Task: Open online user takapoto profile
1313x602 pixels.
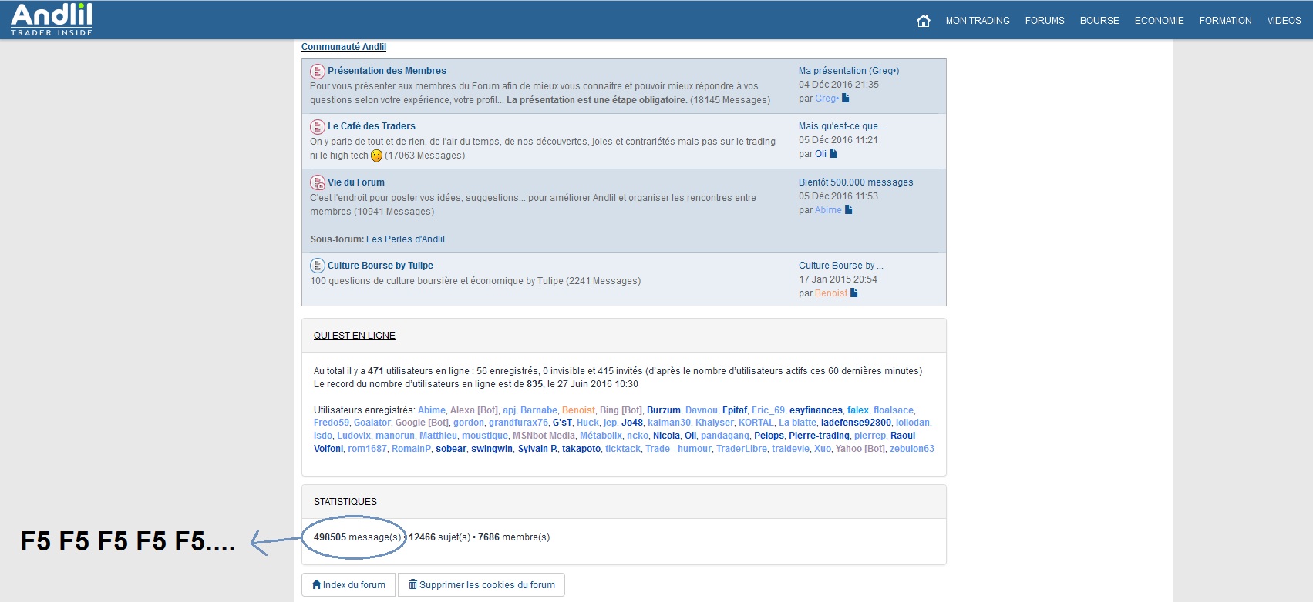Action: click(x=581, y=449)
